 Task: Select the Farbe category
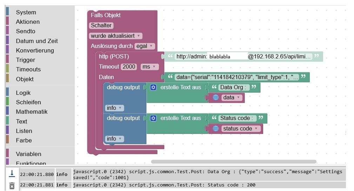click(x=24, y=140)
